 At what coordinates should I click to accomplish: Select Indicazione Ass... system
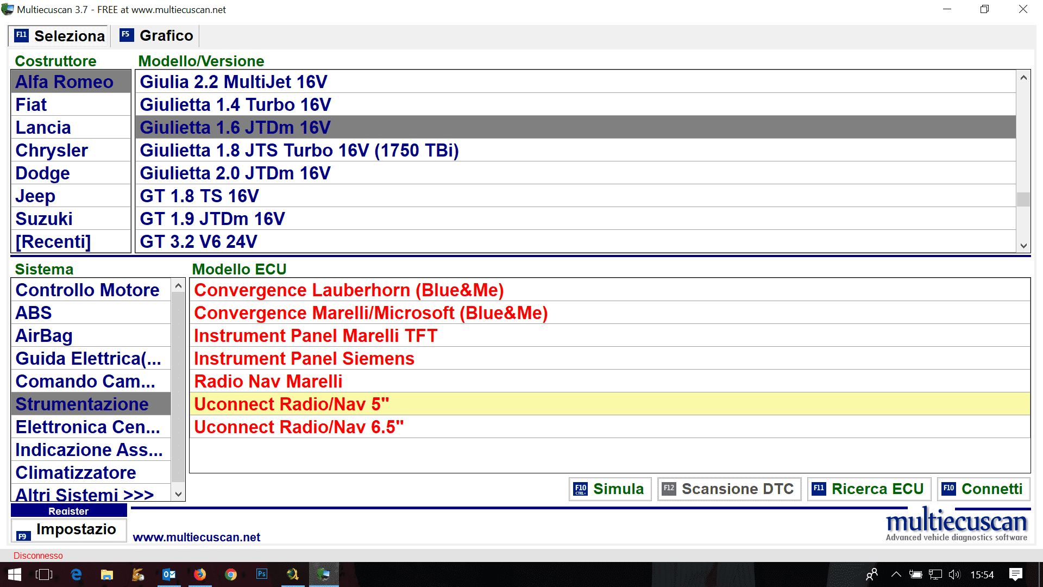click(91, 449)
